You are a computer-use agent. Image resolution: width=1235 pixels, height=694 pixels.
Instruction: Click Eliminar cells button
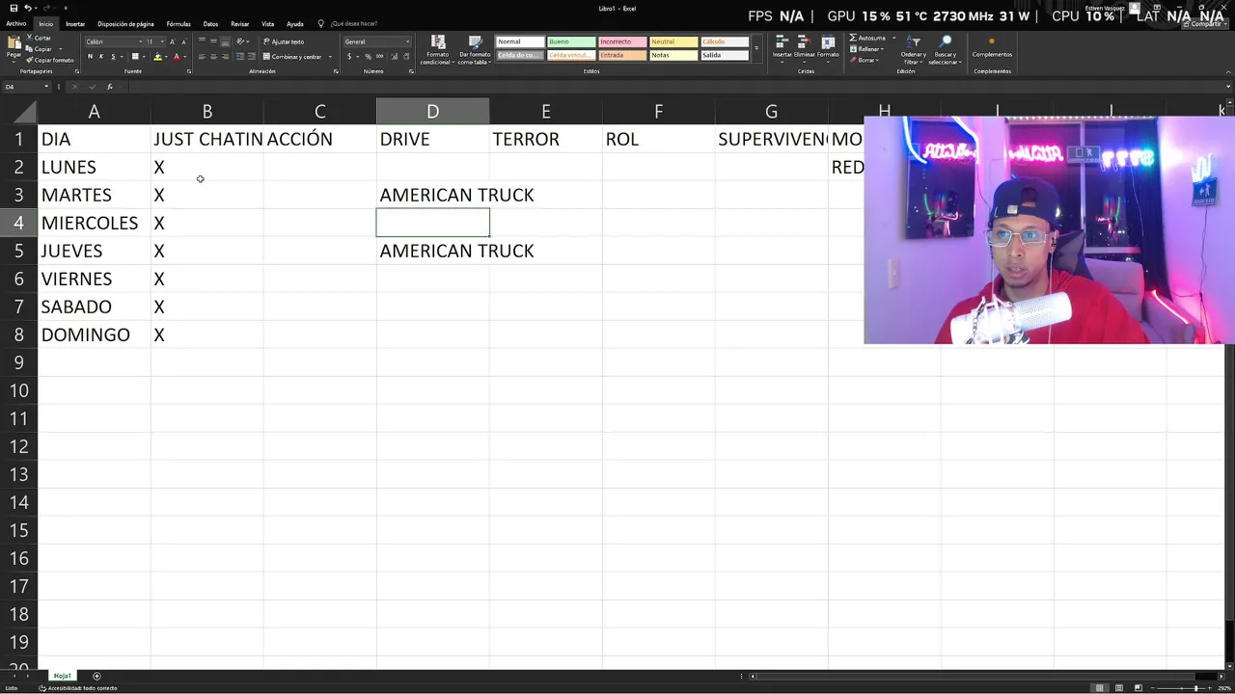point(805,50)
